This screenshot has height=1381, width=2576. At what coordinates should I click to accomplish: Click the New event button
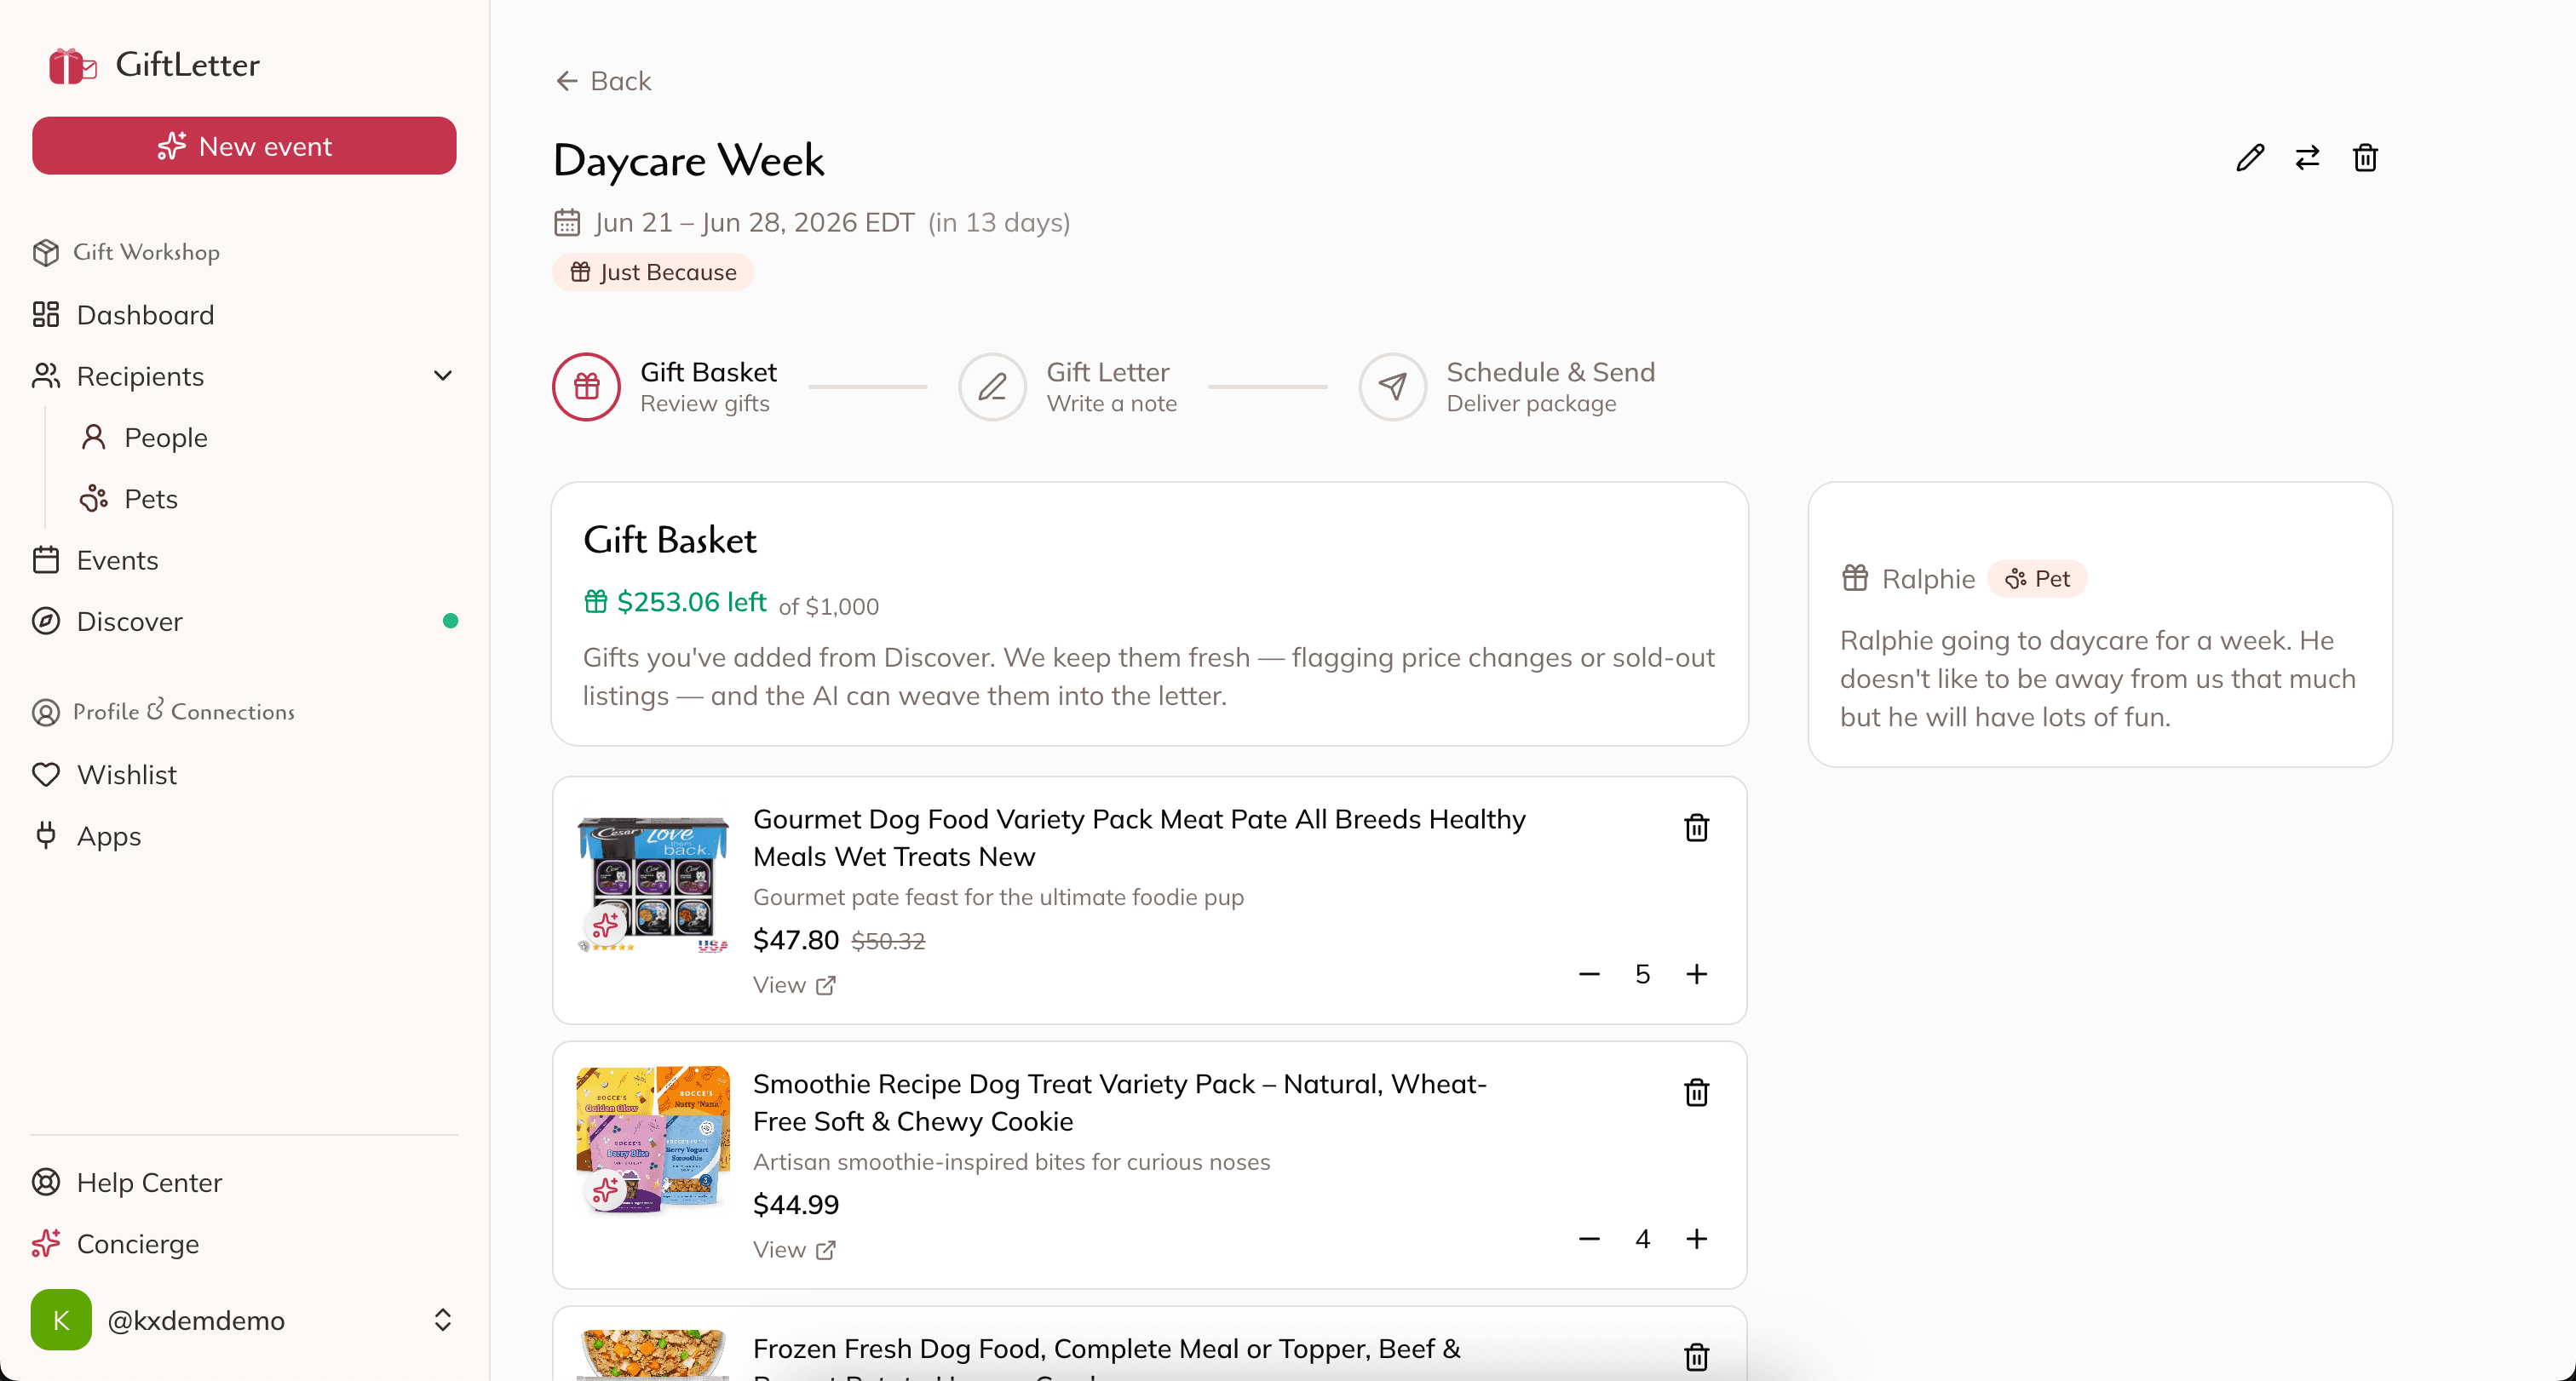(244, 146)
